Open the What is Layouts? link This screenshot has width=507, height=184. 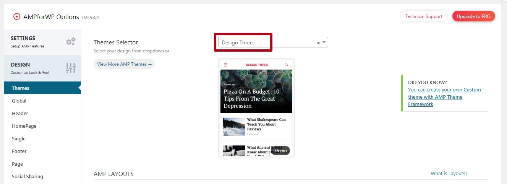(449, 173)
